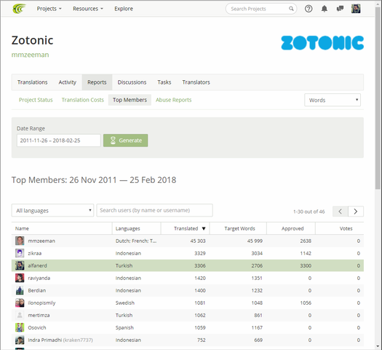
Task: Sort by the Translated column header
Action: click(x=186, y=228)
